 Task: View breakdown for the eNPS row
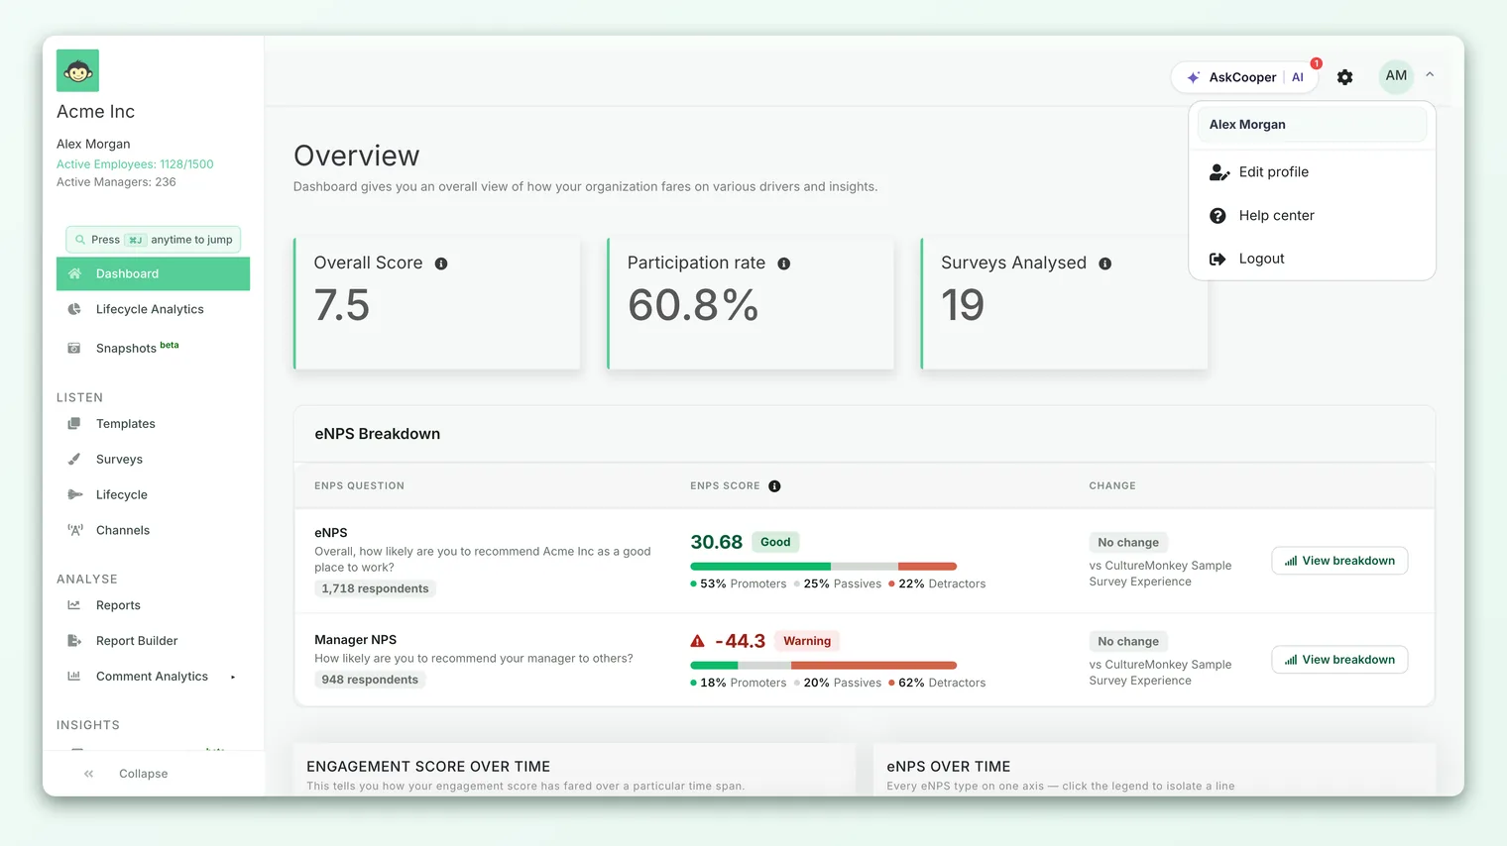pos(1339,561)
